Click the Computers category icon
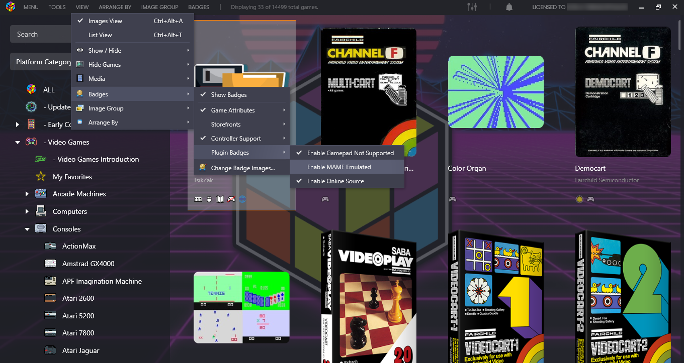This screenshot has width=684, height=363. point(41,211)
